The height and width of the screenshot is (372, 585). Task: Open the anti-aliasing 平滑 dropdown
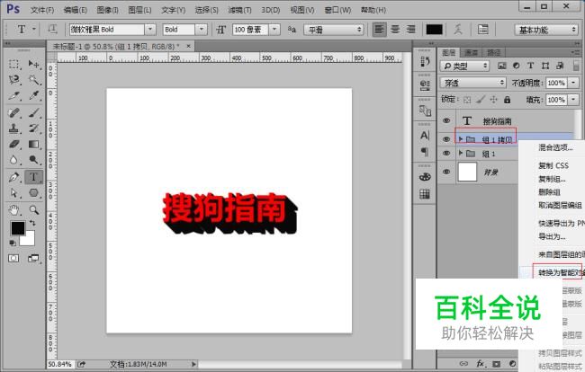(334, 30)
